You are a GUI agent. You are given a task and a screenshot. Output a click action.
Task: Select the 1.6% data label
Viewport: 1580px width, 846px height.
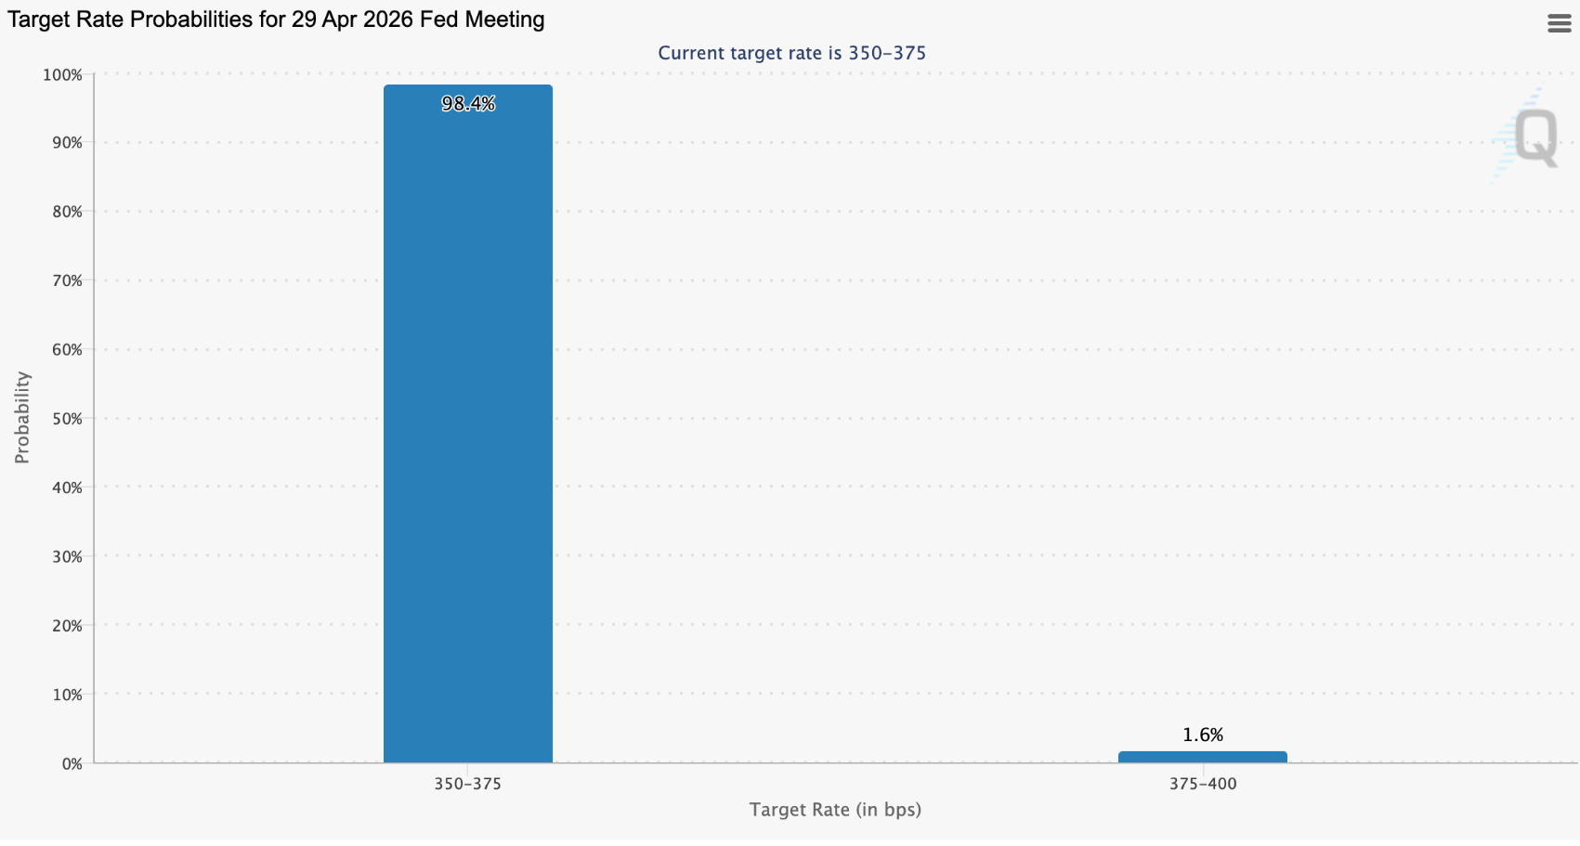point(1202,735)
